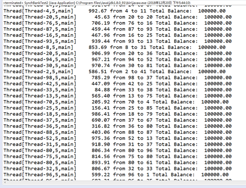Click 690.07 in the Thread-37 line
The height and width of the screenshot is (188, 246).
101,120
